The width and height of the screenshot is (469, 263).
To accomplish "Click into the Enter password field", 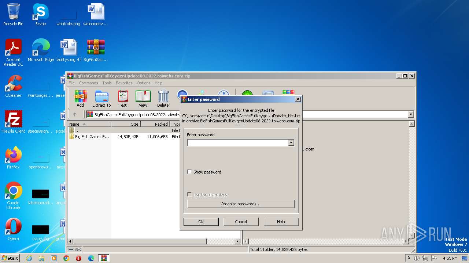I will click(x=238, y=143).
